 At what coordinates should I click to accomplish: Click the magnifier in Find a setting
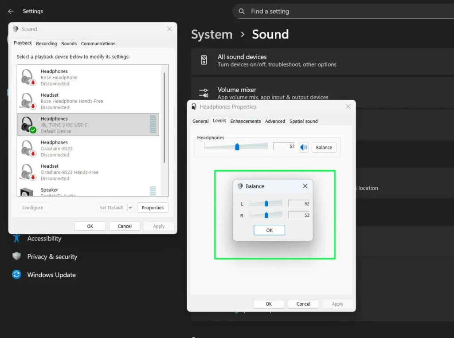242,11
